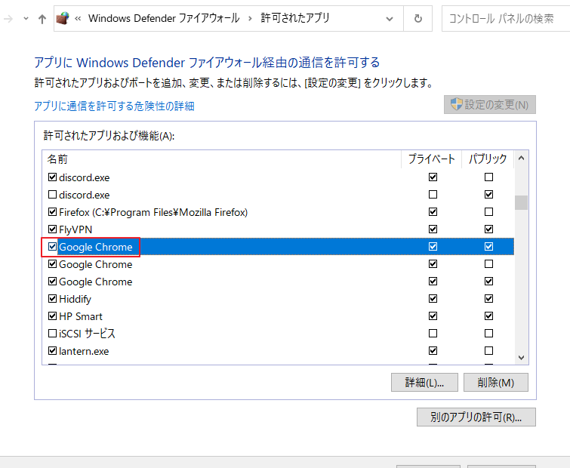
Task: Toggle public checkbox for Firefox
Action: point(489,212)
